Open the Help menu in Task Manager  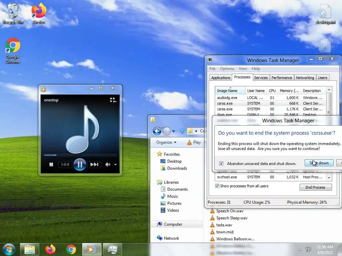(x=256, y=69)
